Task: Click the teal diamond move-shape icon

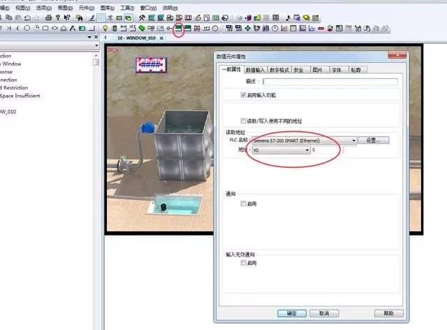Action: tap(247, 28)
